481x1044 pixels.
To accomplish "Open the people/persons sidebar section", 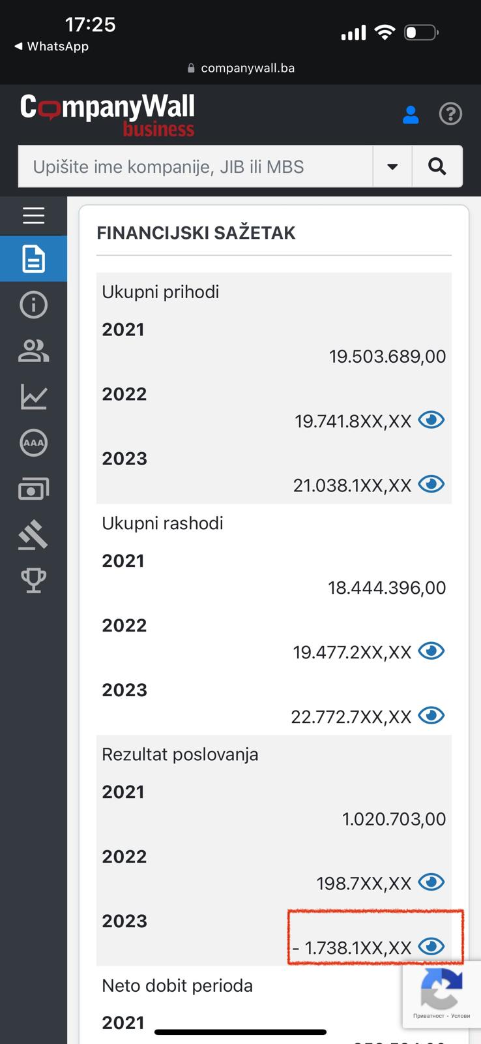I will coord(33,351).
